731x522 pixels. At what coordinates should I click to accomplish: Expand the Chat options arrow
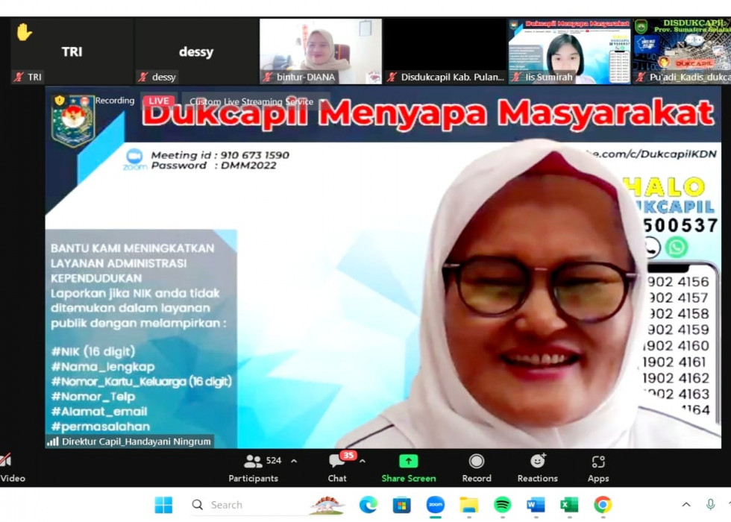(x=363, y=461)
